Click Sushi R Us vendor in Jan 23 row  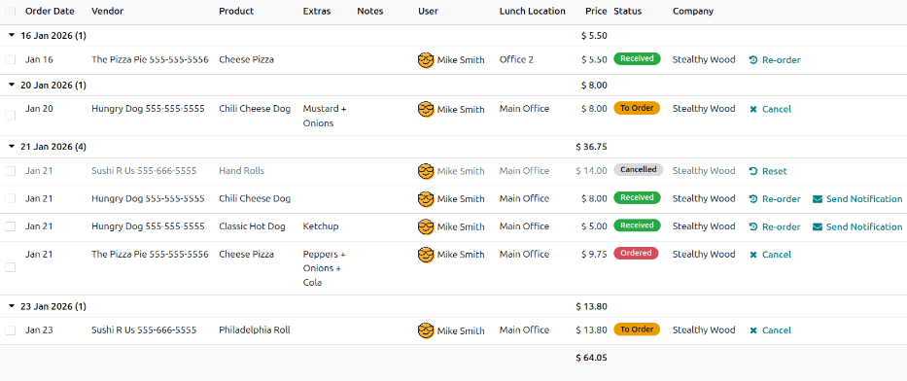[x=144, y=330]
